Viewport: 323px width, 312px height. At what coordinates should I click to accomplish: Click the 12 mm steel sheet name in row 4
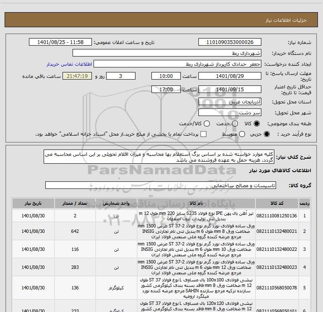click(196, 267)
